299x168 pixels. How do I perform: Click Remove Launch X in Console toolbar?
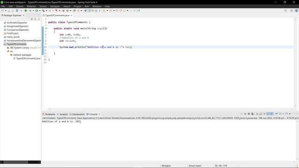(x=249, y=114)
